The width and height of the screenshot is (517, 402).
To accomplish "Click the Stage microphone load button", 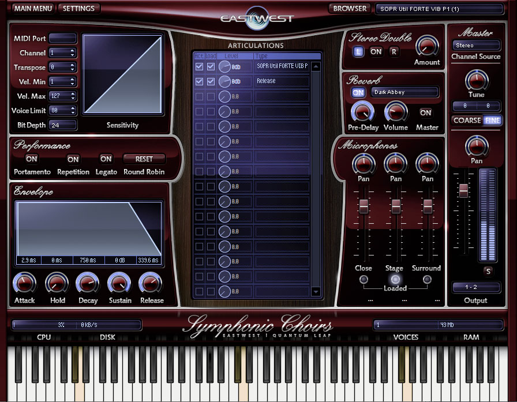I will (395, 280).
